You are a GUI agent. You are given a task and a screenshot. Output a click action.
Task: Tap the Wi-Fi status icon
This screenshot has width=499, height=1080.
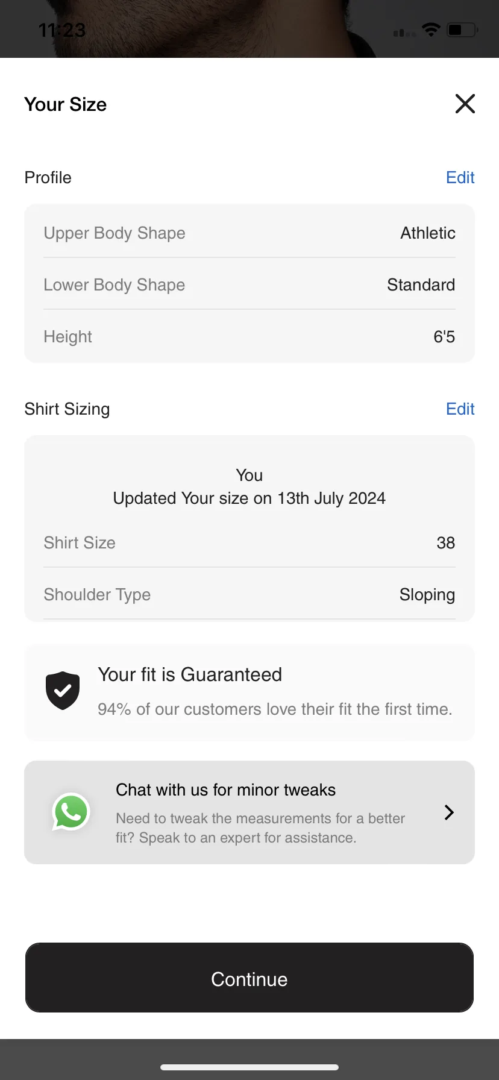pyautogui.click(x=431, y=30)
